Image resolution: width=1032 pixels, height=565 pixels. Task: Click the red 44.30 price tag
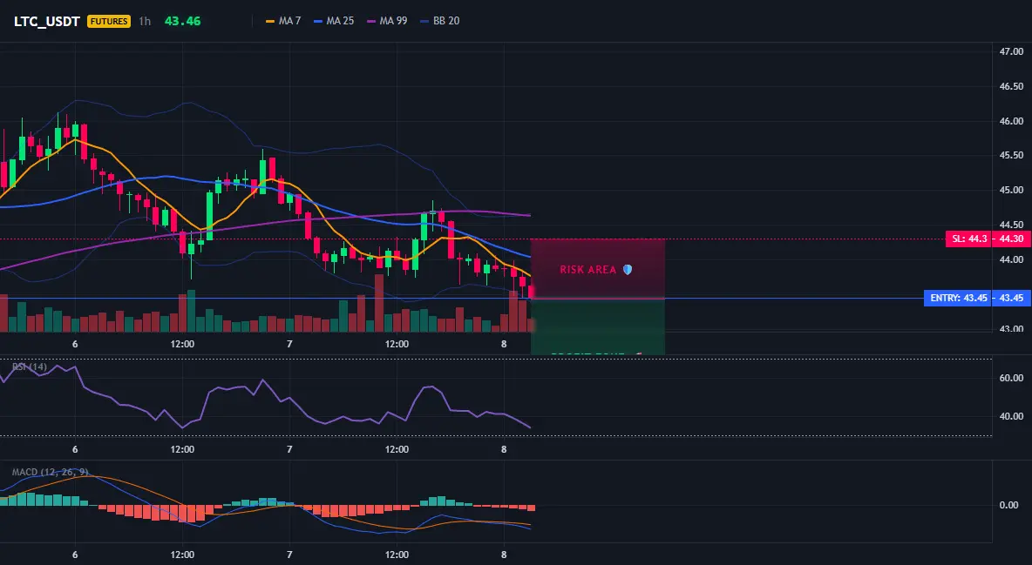pyautogui.click(x=1012, y=239)
